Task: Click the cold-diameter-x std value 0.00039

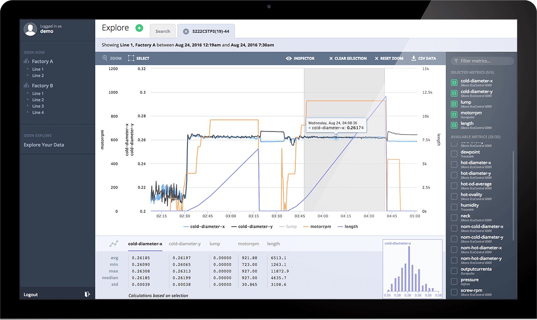Action: (141, 284)
